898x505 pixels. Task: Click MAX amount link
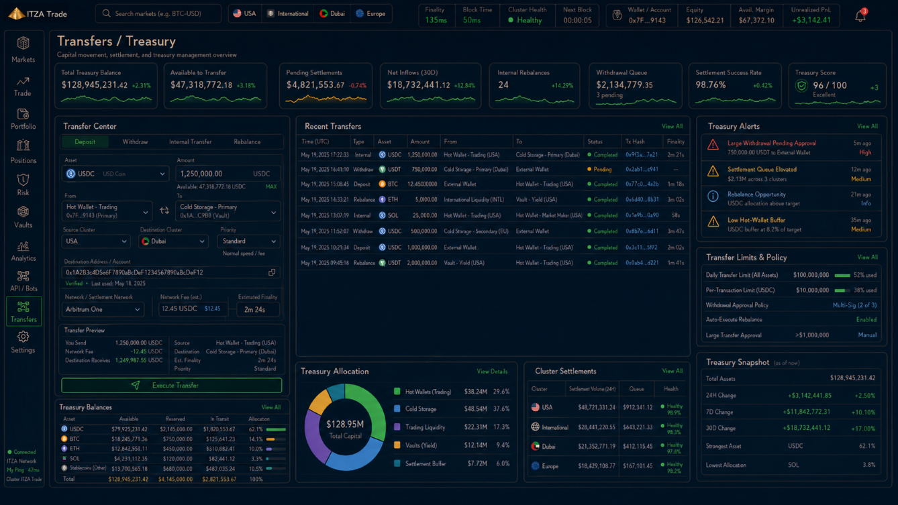271,186
